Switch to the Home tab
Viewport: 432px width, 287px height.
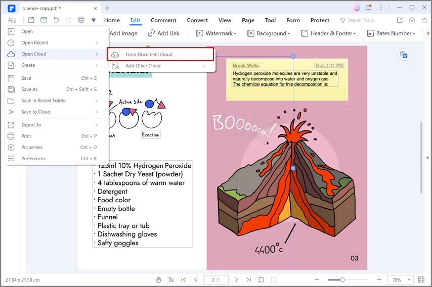pos(112,20)
